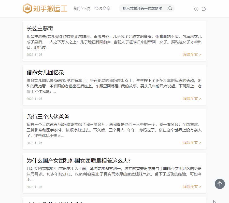Image resolution: width=229 pixels, height=203 pixels.
Task: Click 阅读全文 for the 国产女团 article
Action: 192,187
